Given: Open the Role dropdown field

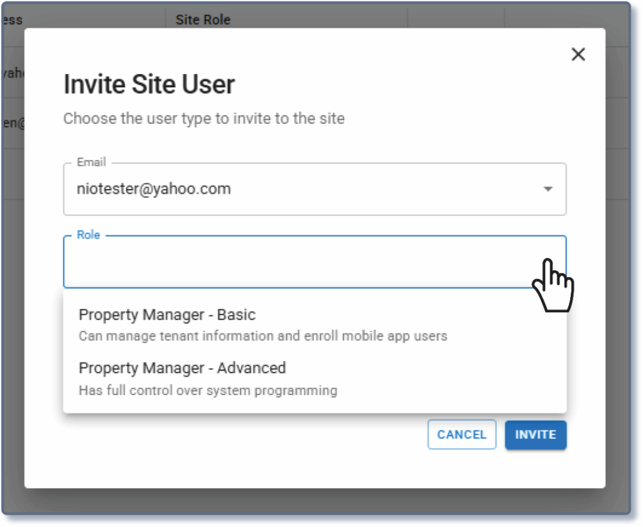Looking at the screenshot, I should point(314,262).
